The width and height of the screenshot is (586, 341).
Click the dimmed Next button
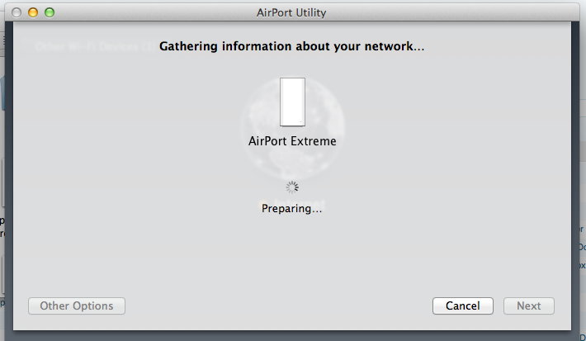529,305
